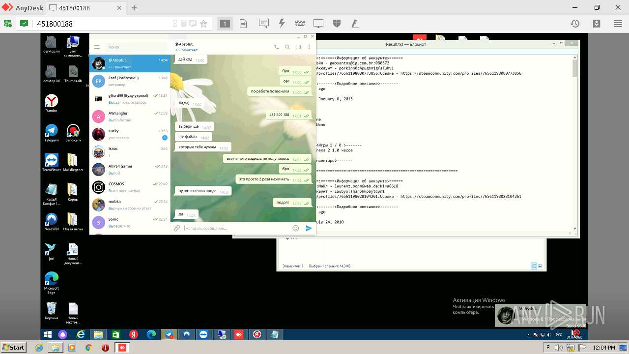This screenshot has width=629, height=354.
Task: Activate the AnyDesk whiteboard pen icon
Action: pos(355,23)
